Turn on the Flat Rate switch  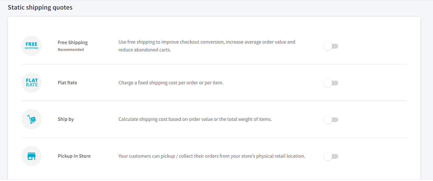click(331, 83)
